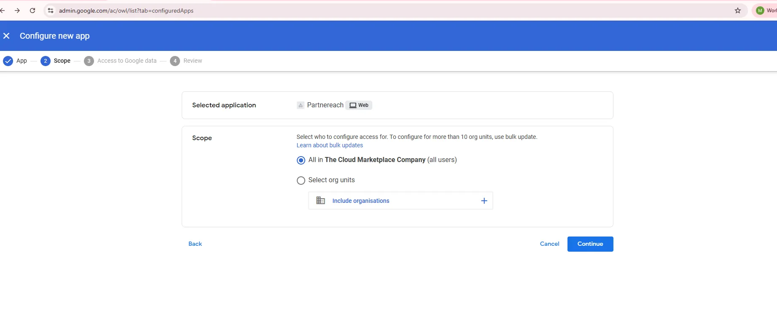Open the Scope step label
The width and height of the screenshot is (777, 335).
pos(62,61)
